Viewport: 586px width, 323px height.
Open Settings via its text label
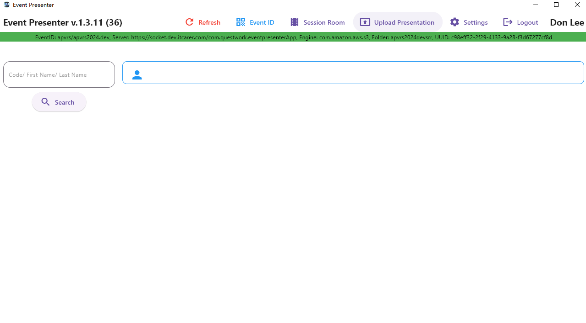pos(476,22)
